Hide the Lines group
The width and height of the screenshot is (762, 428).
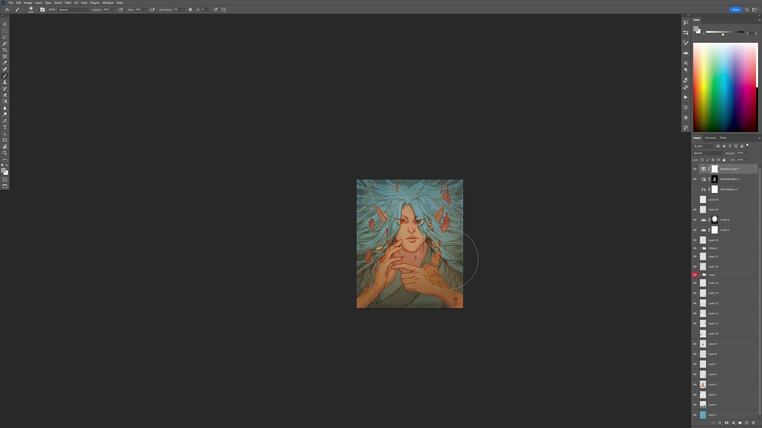tap(695, 275)
